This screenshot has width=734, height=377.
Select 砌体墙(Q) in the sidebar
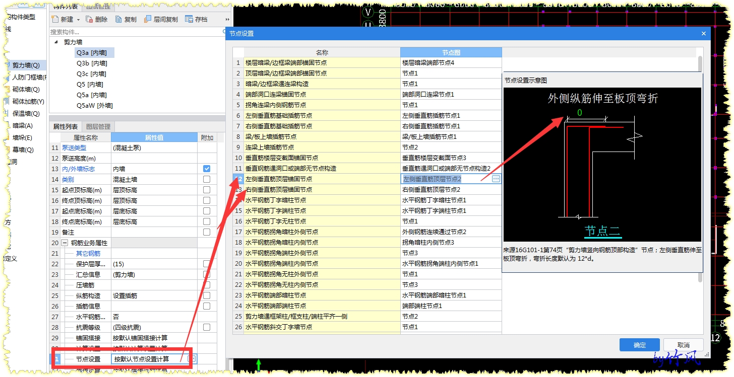point(26,90)
